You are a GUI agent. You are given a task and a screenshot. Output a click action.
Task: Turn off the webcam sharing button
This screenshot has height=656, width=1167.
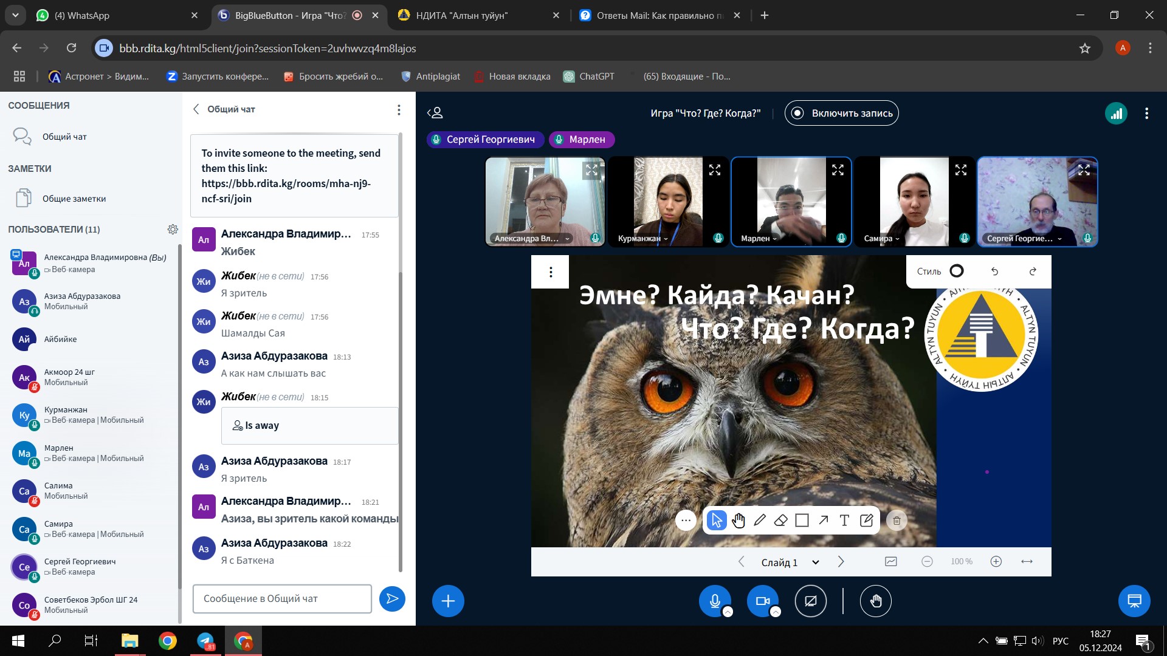click(762, 601)
